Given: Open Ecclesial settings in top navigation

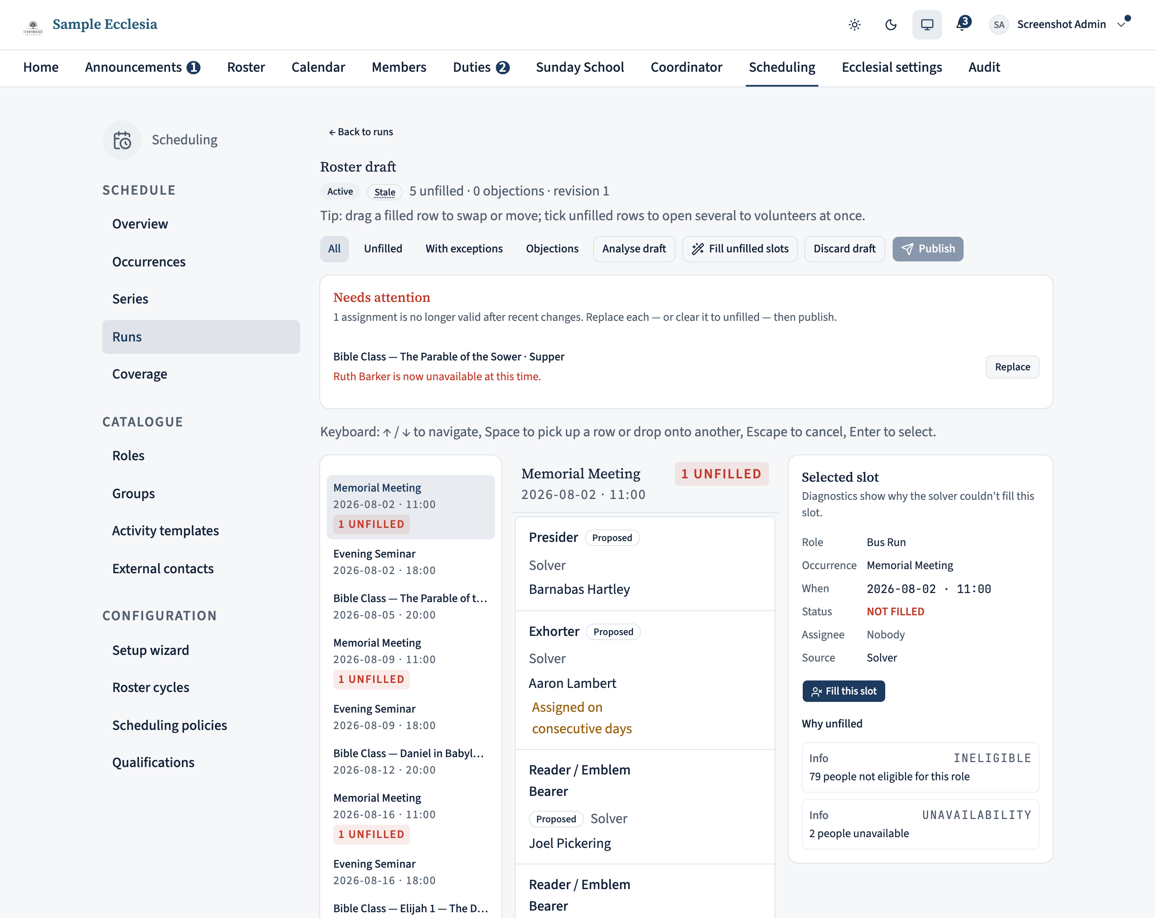Looking at the screenshot, I should [x=891, y=68].
